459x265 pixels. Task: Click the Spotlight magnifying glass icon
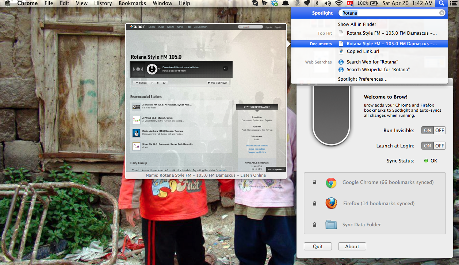tap(441, 3)
